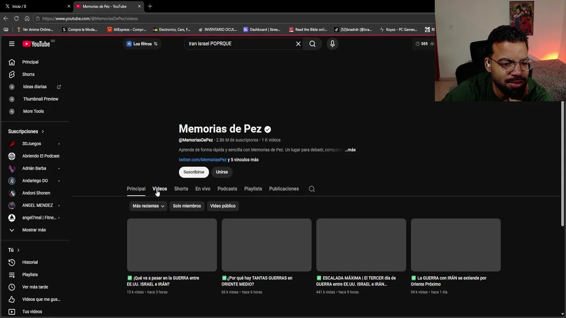The image size is (566, 318).
Task: Reload the browser page
Action: click(x=16, y=19)
